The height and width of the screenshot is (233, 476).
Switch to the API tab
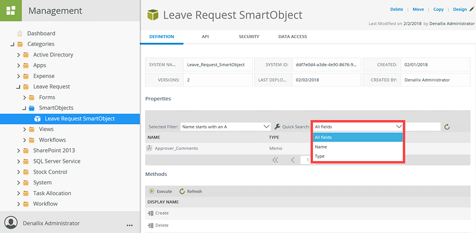[205, 37]
